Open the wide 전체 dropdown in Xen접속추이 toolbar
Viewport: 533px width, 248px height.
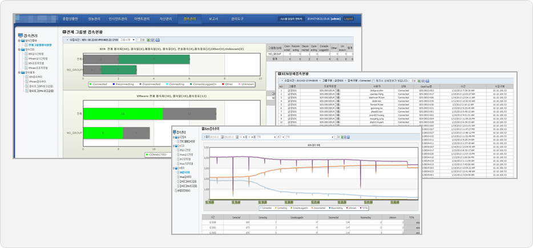click(309, 137)
